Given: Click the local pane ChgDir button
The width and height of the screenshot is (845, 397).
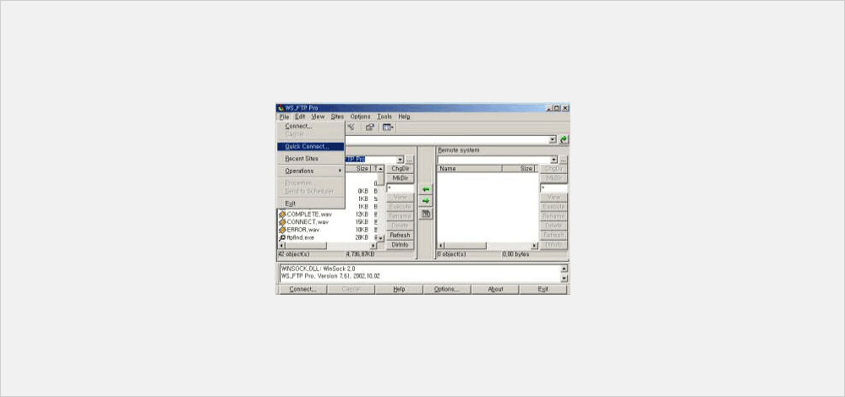Looking at the screenshot, I should pos(400,169).
